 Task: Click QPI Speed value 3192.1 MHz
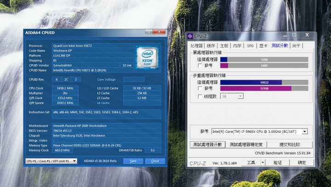(x=65, y=103)
